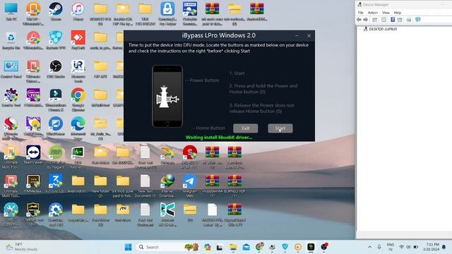Select the Wondershare Filmora desktop shortcut
The image size is (452, 254).
coord(56,99)
